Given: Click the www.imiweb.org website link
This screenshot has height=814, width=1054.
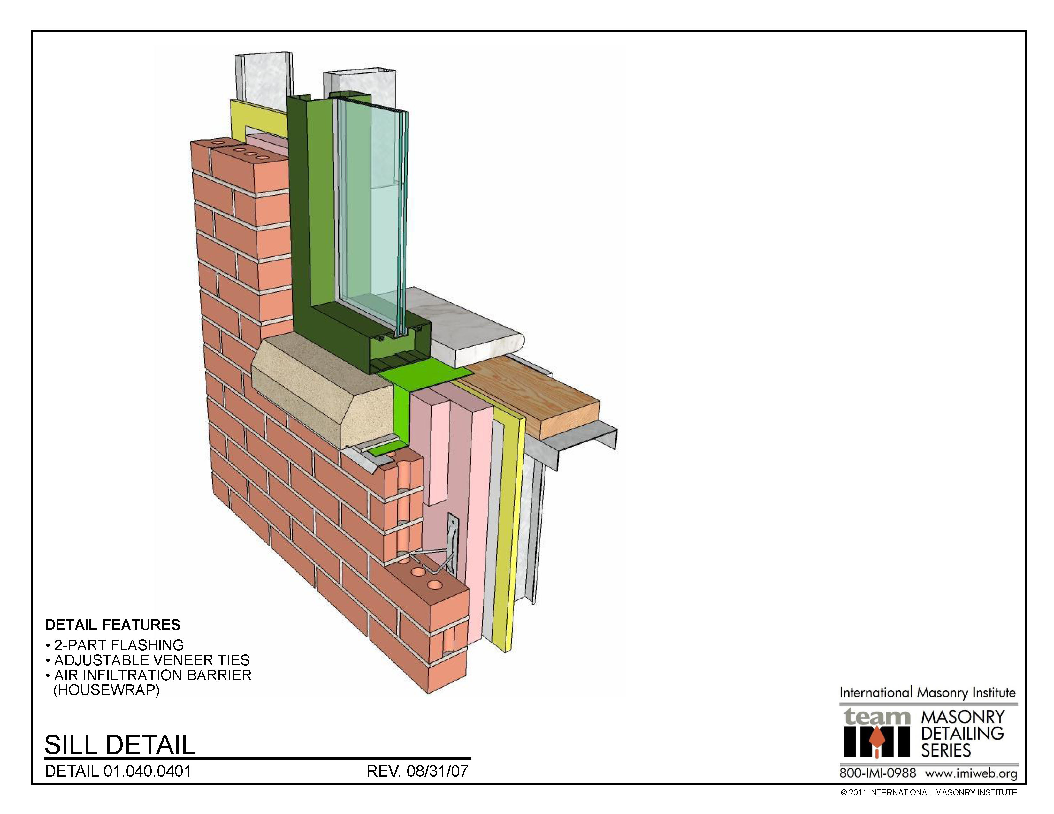Looking at the screenshot, I should click(971, 773).
